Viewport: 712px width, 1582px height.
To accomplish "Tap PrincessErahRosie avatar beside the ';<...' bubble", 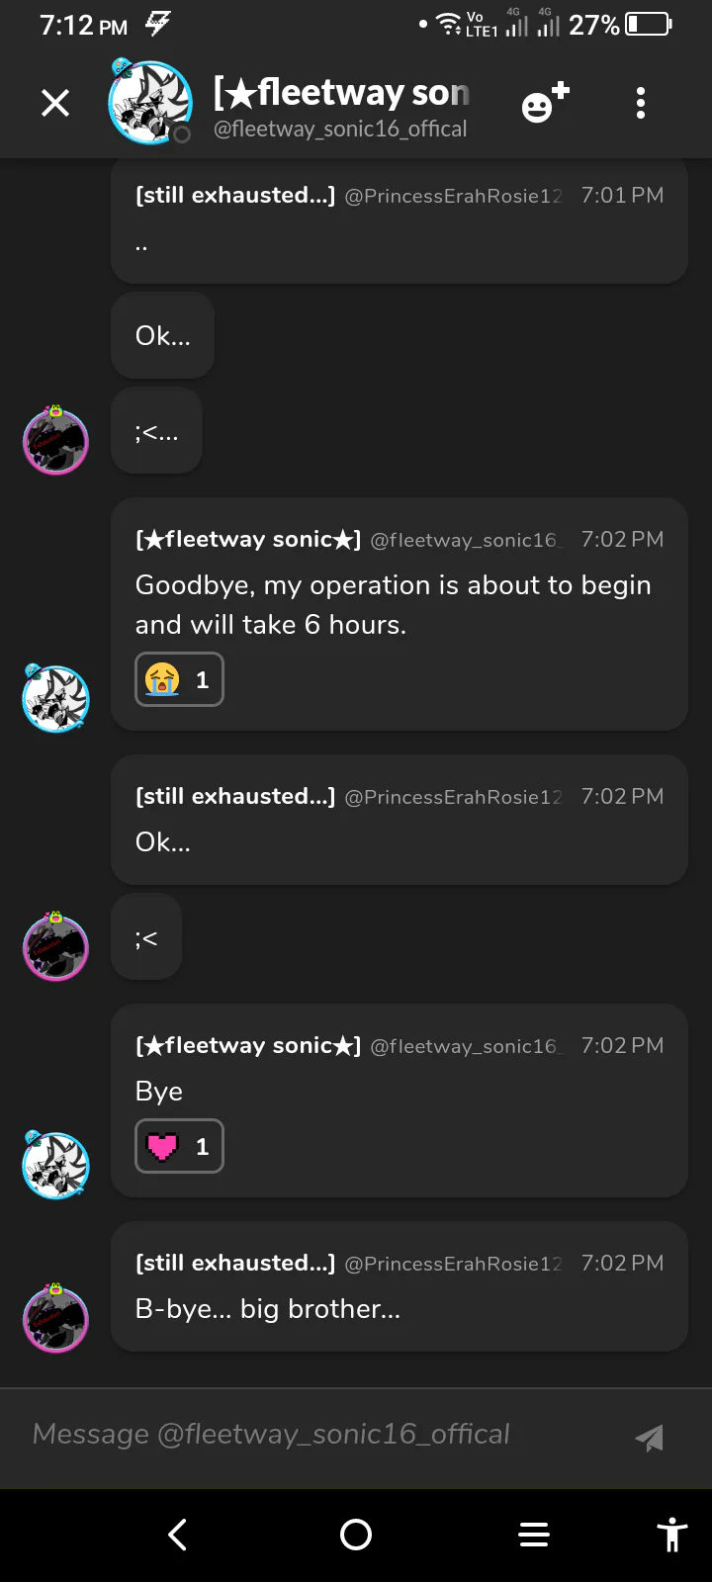I will pos(56,440).
